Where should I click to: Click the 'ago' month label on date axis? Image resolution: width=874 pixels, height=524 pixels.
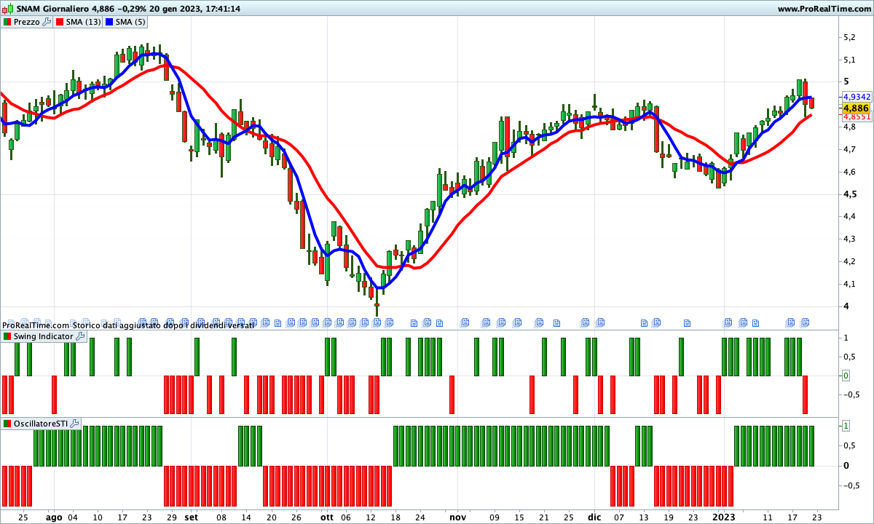pos(54,517)
